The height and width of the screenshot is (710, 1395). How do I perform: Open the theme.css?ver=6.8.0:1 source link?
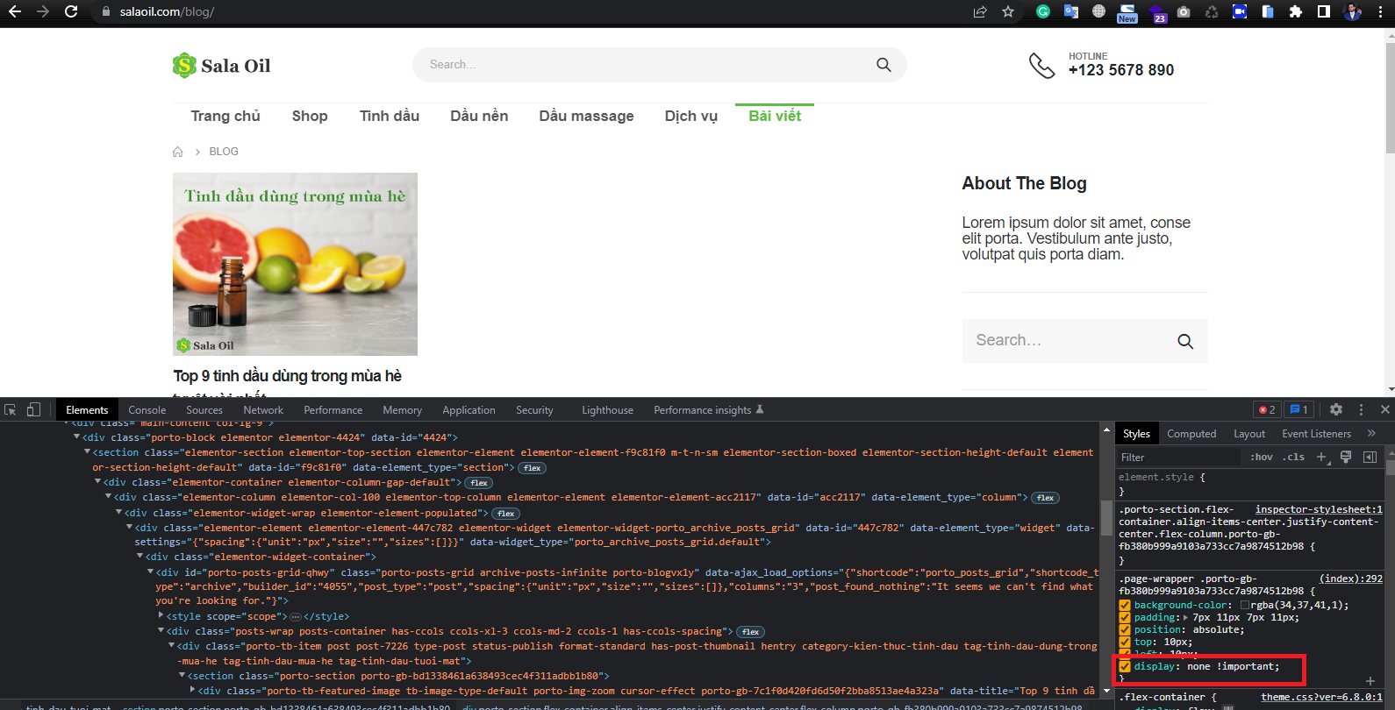point(1321,697)
